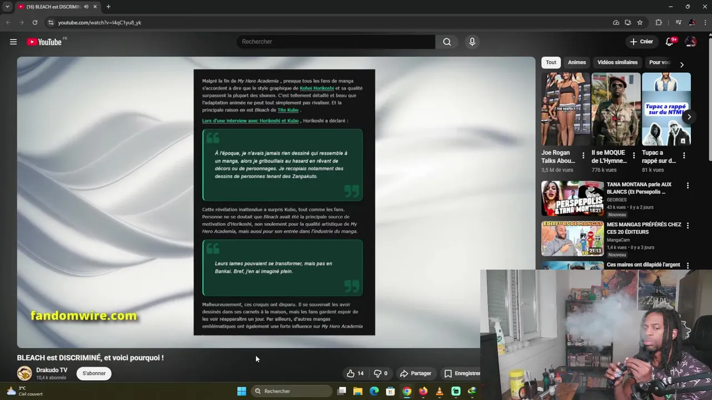712x400 pixels.
Task: Open File Explorer from taskbar
Action: tap(358, 391)
